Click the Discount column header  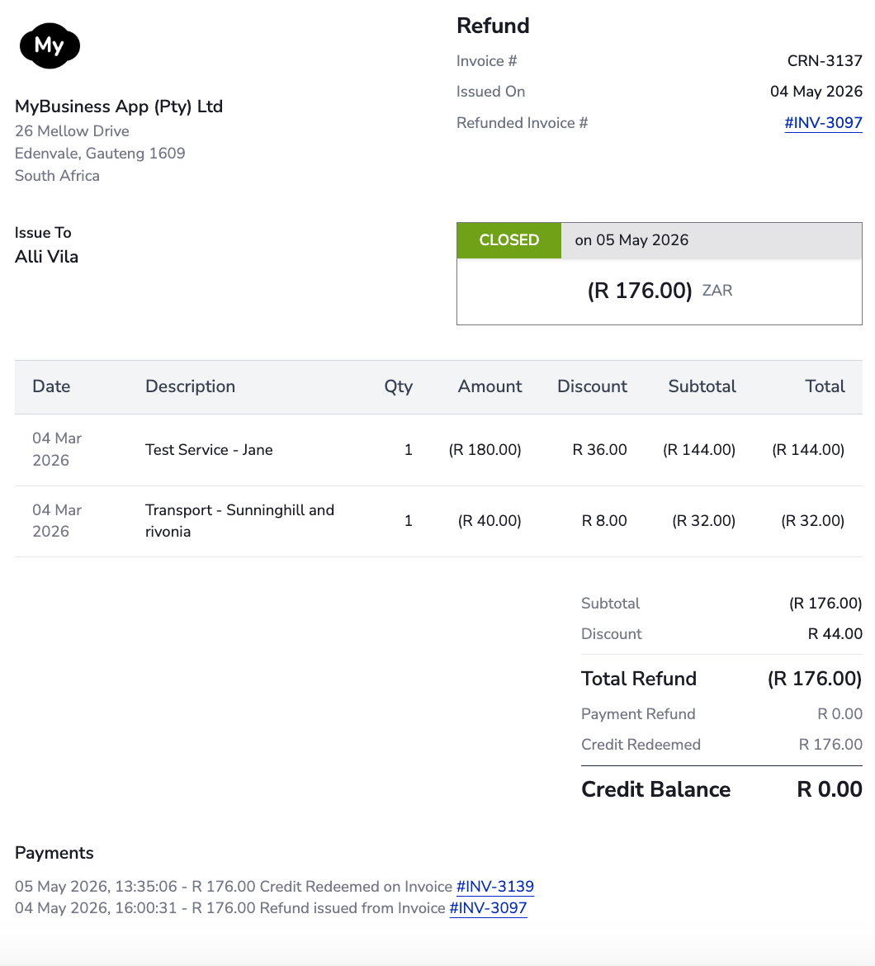pos(592,386)
